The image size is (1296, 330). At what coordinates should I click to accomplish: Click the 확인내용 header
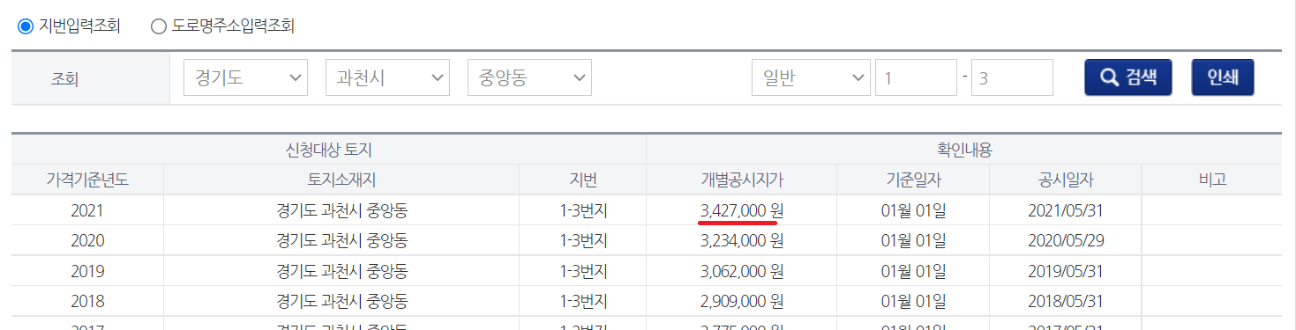tap(963, 150)
